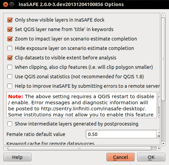Uncheck Only show visible layers in InaSAFE dock
The width and height of the screenshot is (169, 165).
click(x=10, y=20)
